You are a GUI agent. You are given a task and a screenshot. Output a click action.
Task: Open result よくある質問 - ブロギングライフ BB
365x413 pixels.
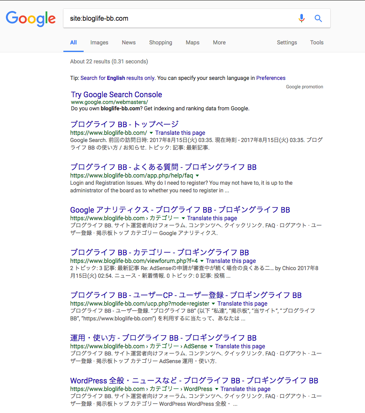point(163,167)
